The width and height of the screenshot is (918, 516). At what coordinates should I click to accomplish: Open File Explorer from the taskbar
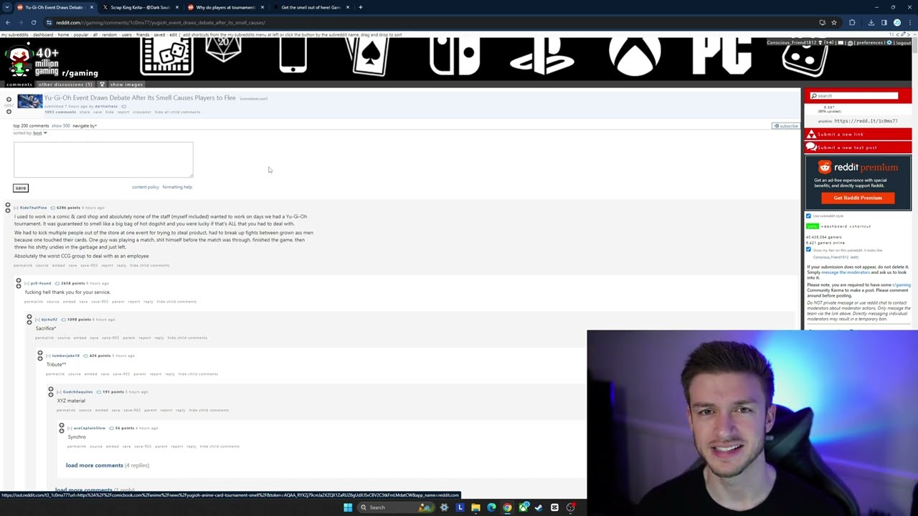475,507
